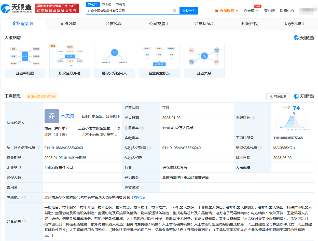
Task: Expand the 百宝箱 dropdown
Action: point(251,11)
